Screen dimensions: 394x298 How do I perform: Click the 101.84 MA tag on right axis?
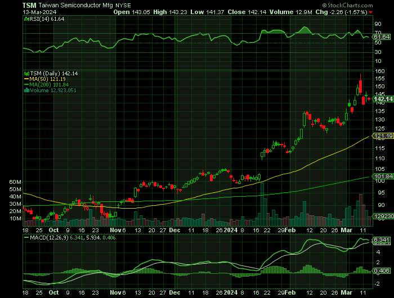(383, 176)
